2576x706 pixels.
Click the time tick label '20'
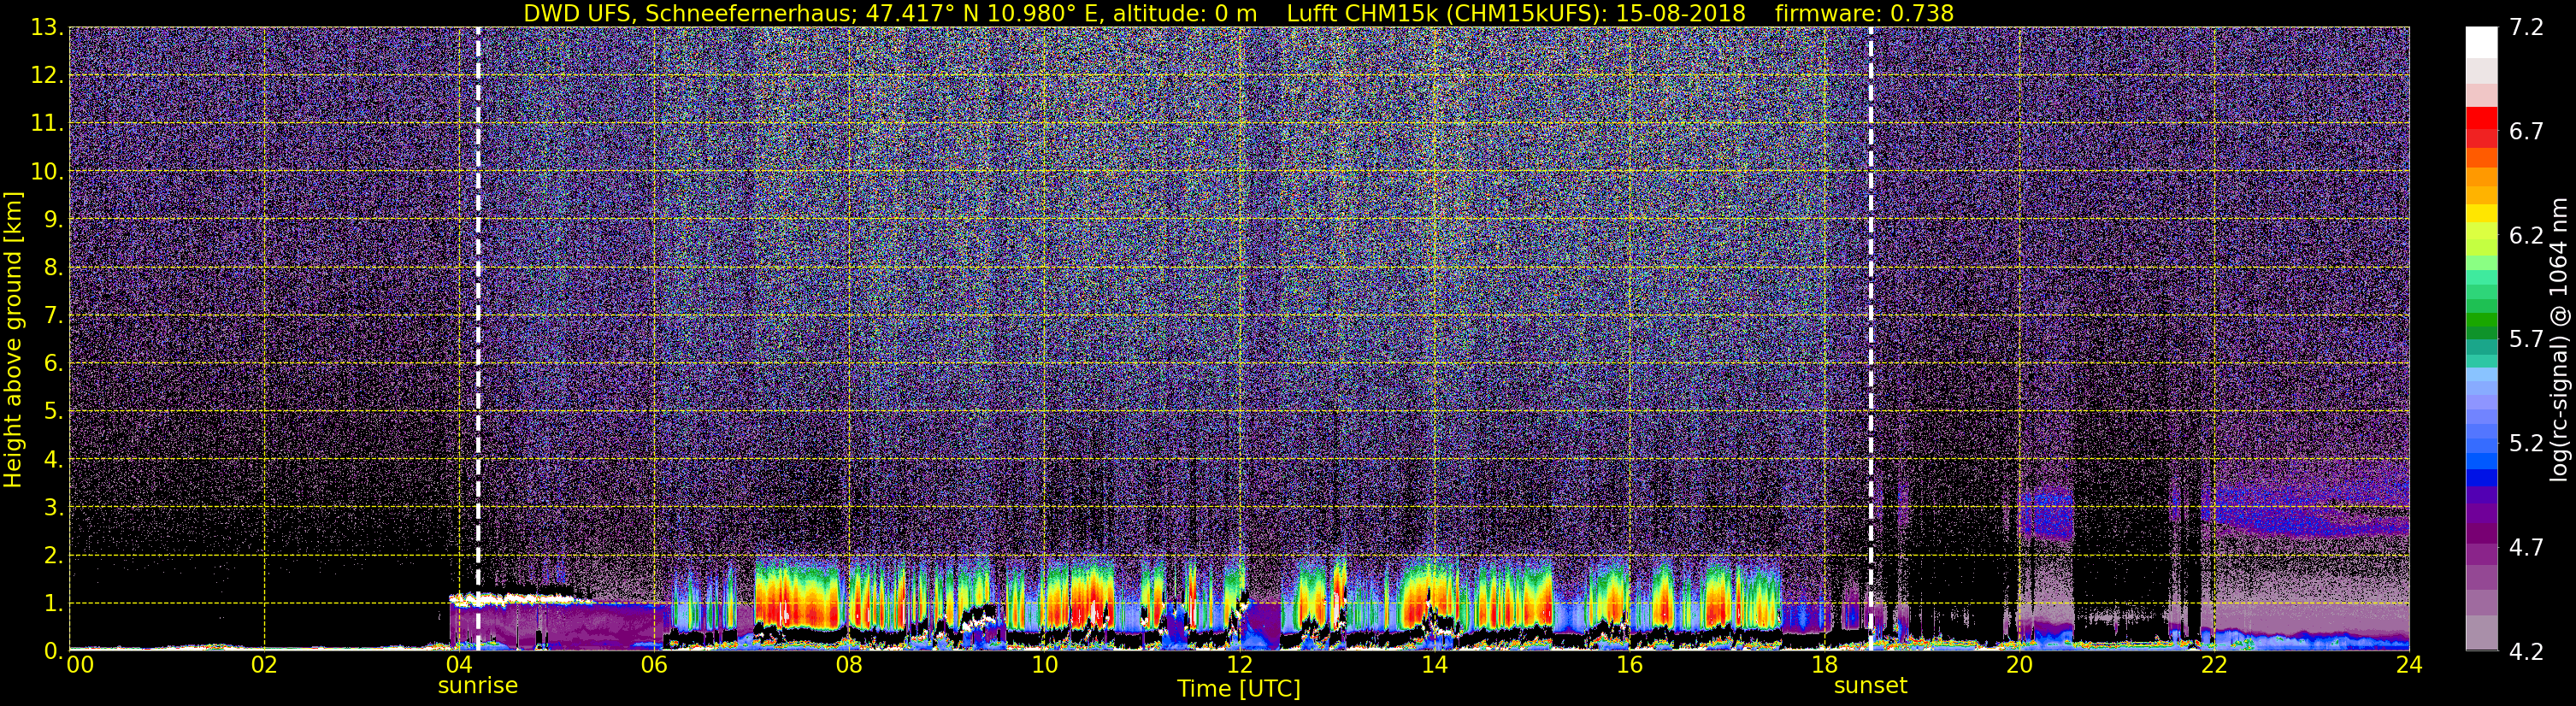2019,665
